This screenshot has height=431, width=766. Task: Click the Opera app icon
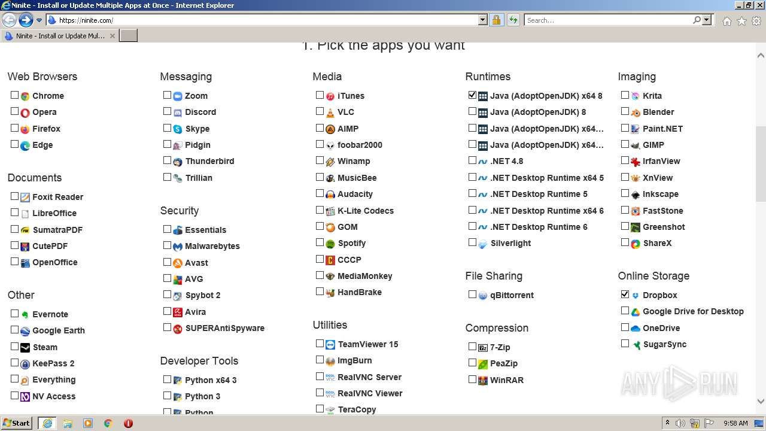click(25, 113)
